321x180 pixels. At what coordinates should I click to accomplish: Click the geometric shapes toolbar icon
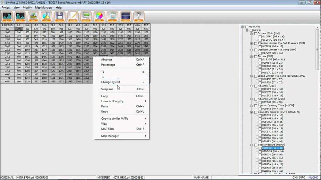pyautogui.click(x=47, y=17)
